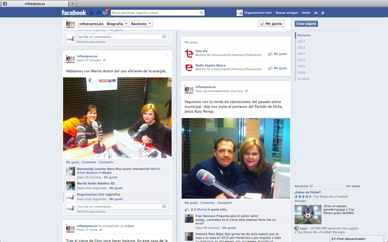
Task: Open notifications globe icon with badge
Action: [x=105, y=12]
